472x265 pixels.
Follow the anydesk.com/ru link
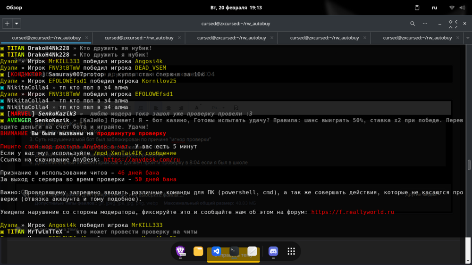click(x=142, y=159)
